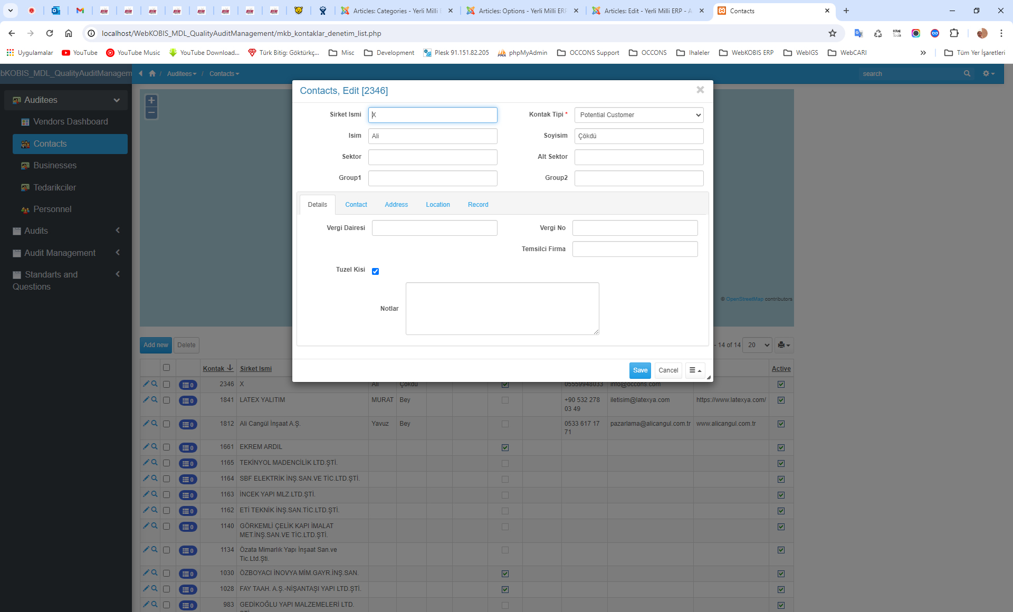Click the map zoom out minus button
Viewport: 1013px width, 612px height.
click(x=151, y=112)
